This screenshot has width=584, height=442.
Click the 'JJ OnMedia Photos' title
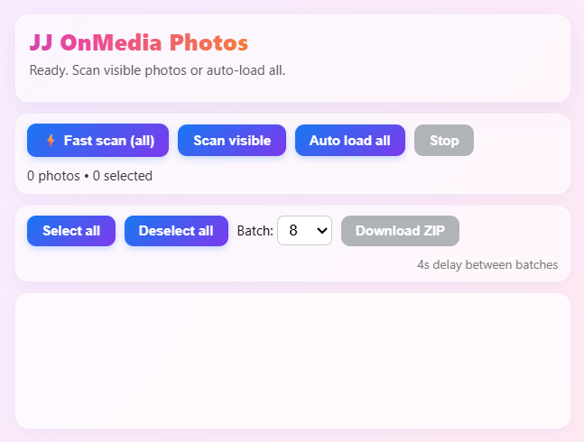tap(138, 42)
